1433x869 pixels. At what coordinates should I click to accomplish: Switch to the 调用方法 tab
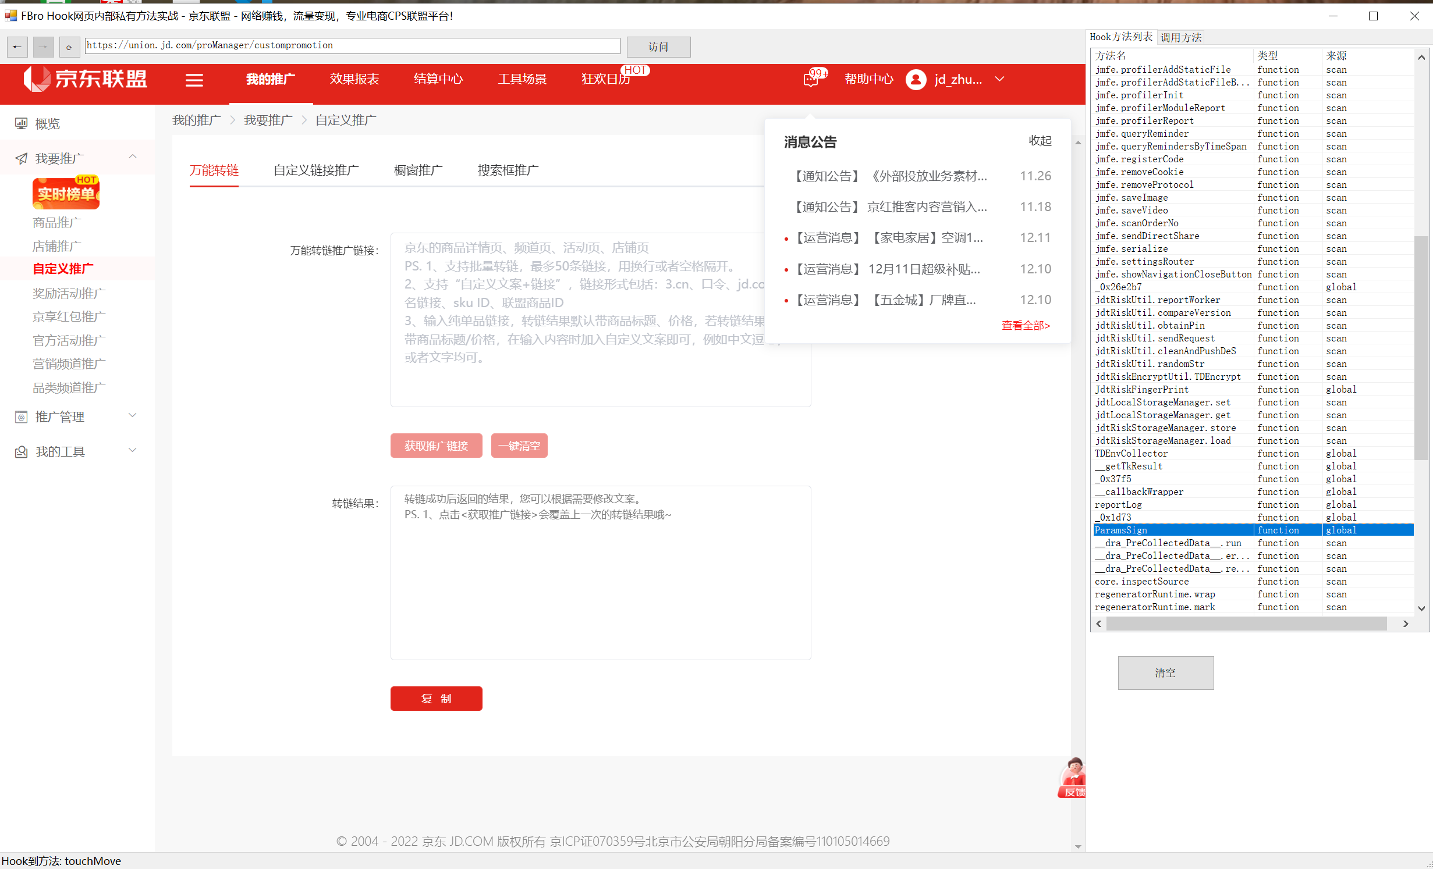[x=1181, y=38]
